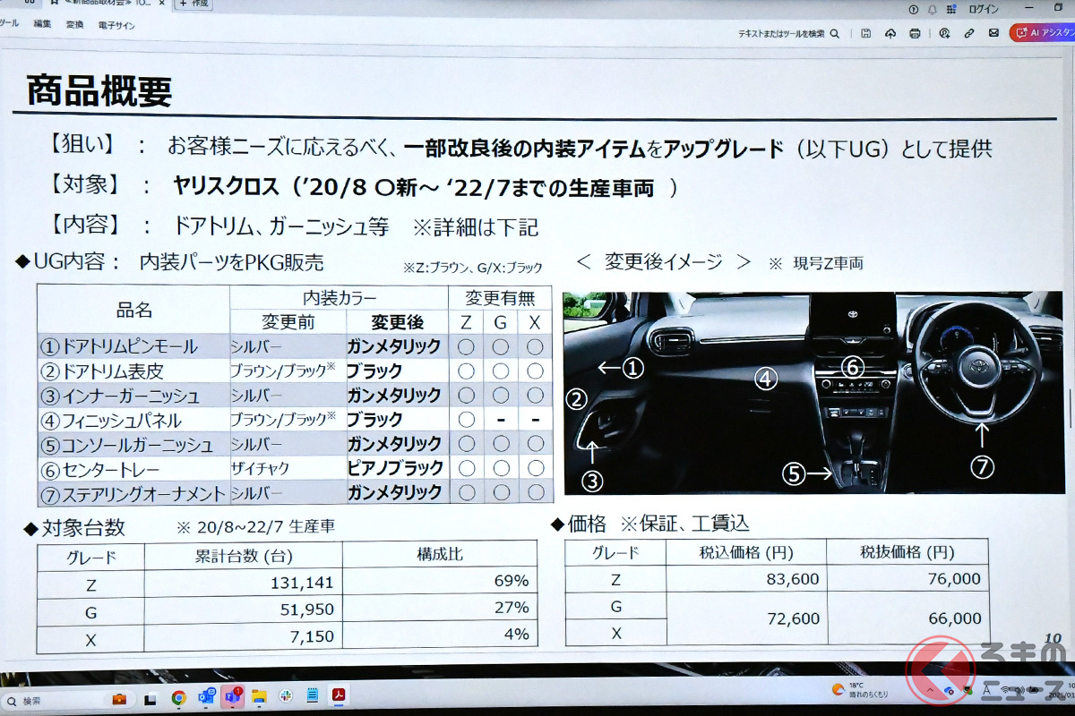Open Google Chrome from the taskbar
This screenshot has width=1075, height=716.
pyautogui.click(x=178, y=697)
